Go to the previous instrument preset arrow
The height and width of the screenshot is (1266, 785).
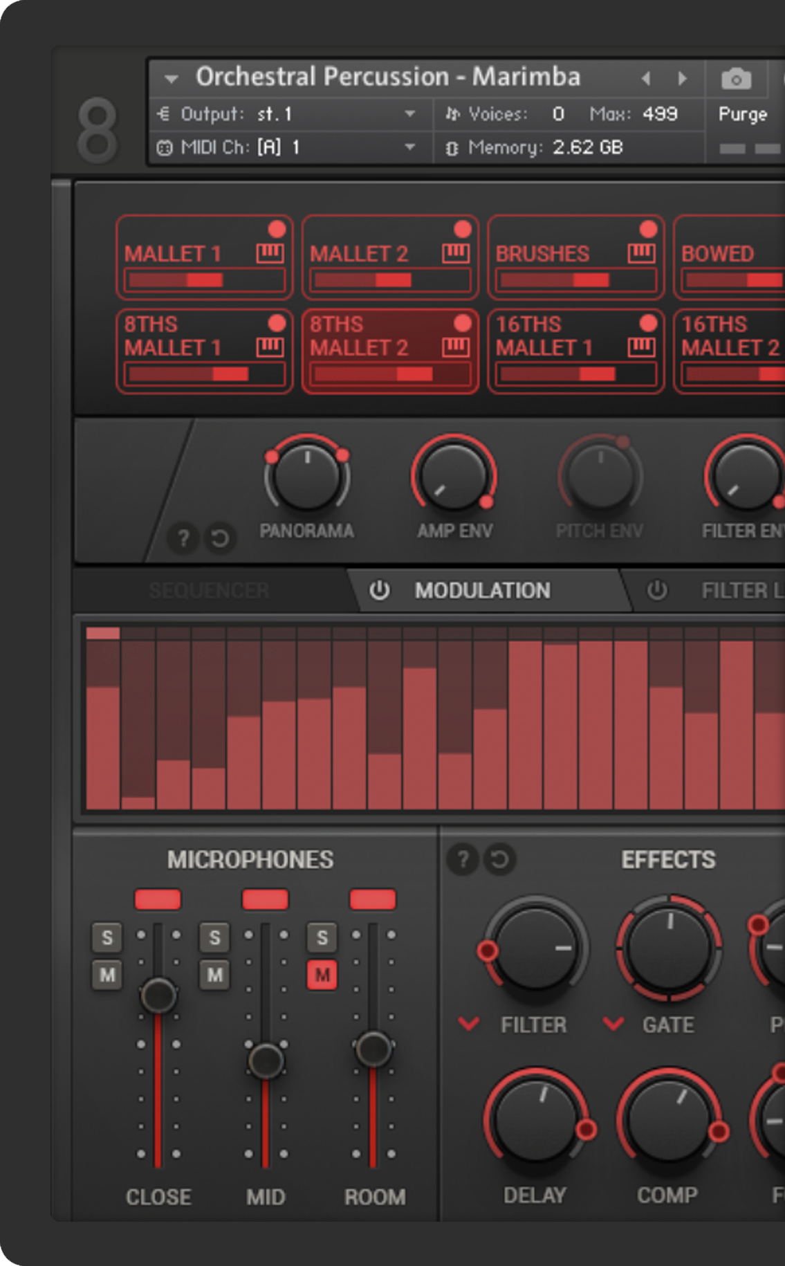point(646,78)
